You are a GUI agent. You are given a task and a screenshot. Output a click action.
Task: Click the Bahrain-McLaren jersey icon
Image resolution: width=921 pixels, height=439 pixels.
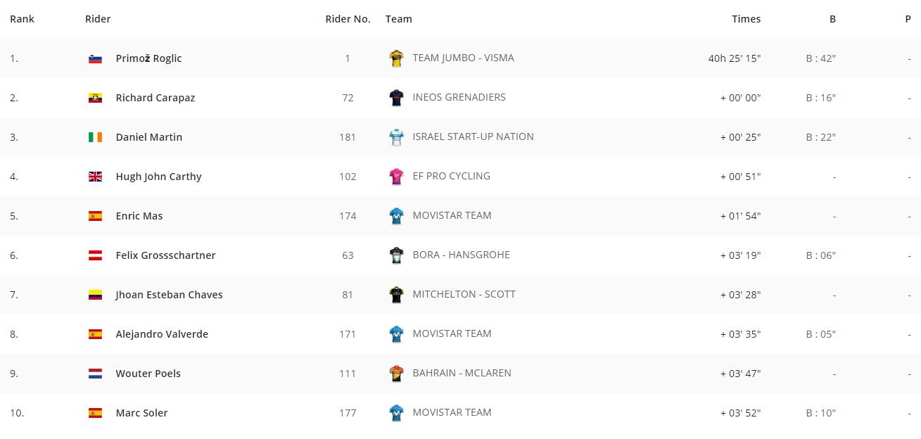click(396, 374)
